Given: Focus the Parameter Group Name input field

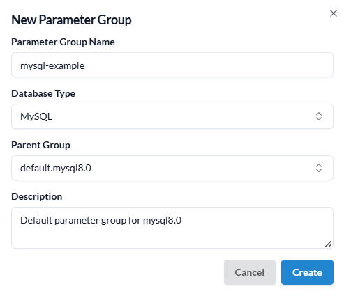Looking at the screenshot, I should click(x=172, y=65).
